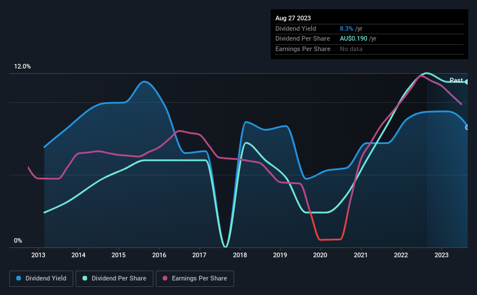
Task: Select the 2020 tick on the x-axis
Action: click(320, 255)
